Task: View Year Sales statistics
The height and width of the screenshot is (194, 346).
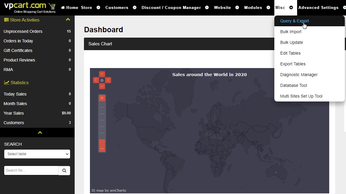Action: (x=14, y=113)
